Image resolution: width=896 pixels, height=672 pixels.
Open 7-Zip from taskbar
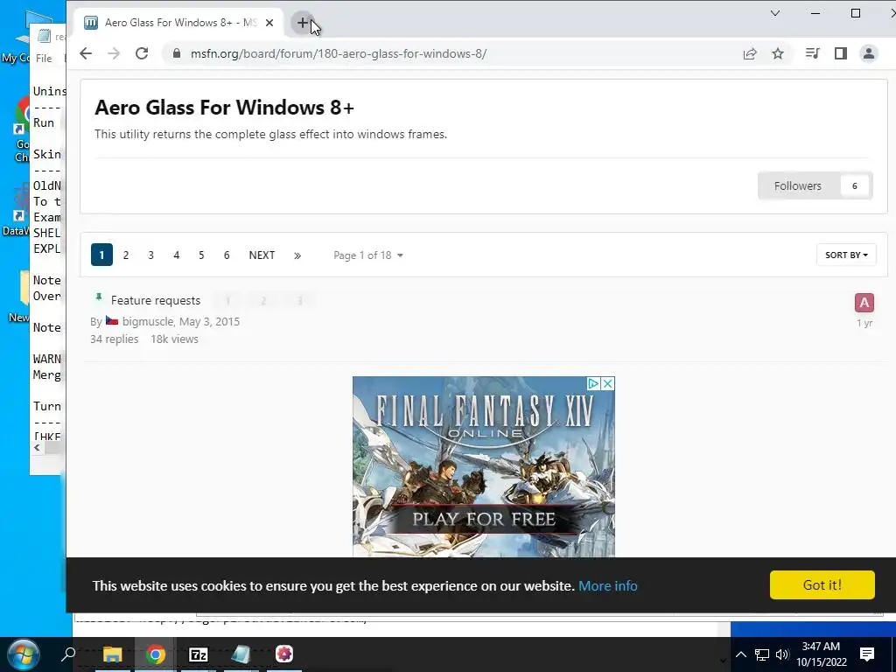199,654
